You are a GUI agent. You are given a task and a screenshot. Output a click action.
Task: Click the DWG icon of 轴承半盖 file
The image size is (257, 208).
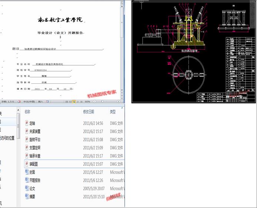coord(27,155)
